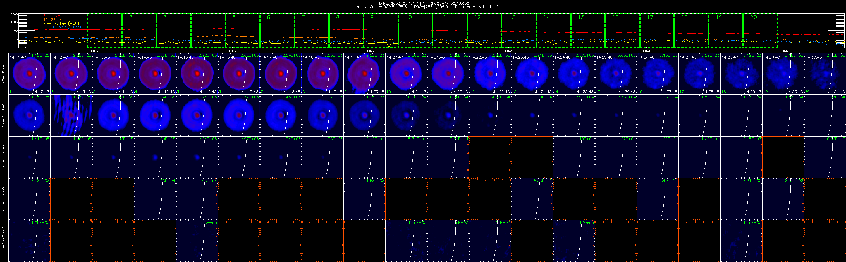Click the 'FLARE: 2003/05/31' title text

[x=395, y=3]
